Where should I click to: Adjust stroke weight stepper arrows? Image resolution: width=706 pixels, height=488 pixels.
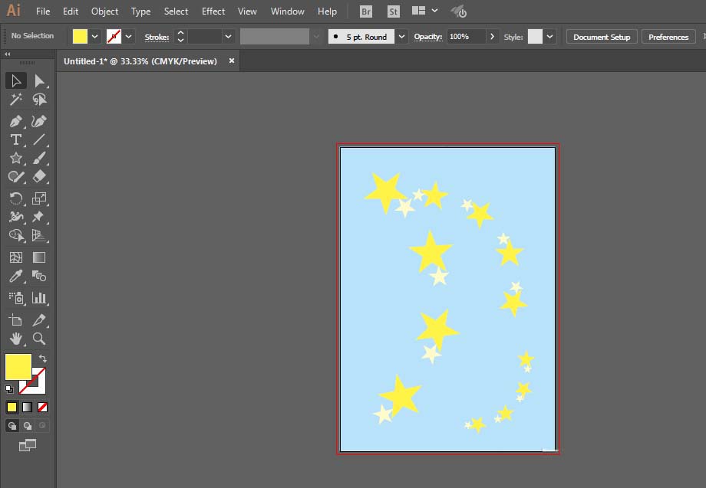180,37
